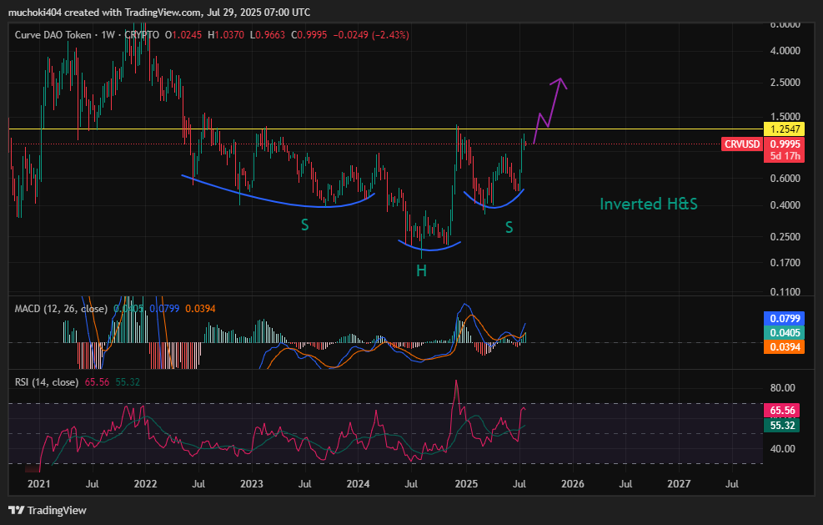Viewport: 823px width, 525px height.
Task: Click the muchoki404 username in header
Action: (35, 12)
